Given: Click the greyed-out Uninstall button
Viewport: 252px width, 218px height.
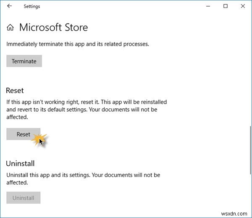Looking at the screenshot, I should click(x=23, y=197).
